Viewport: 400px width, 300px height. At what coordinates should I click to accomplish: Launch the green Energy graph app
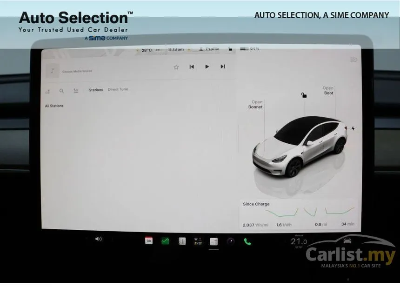pyautogui.click(x=165, y=241)
